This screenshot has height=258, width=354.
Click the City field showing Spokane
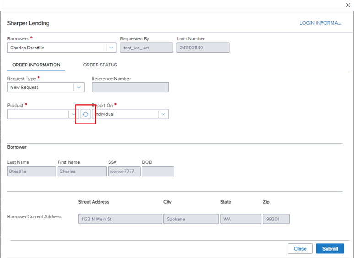coord(191,219)
